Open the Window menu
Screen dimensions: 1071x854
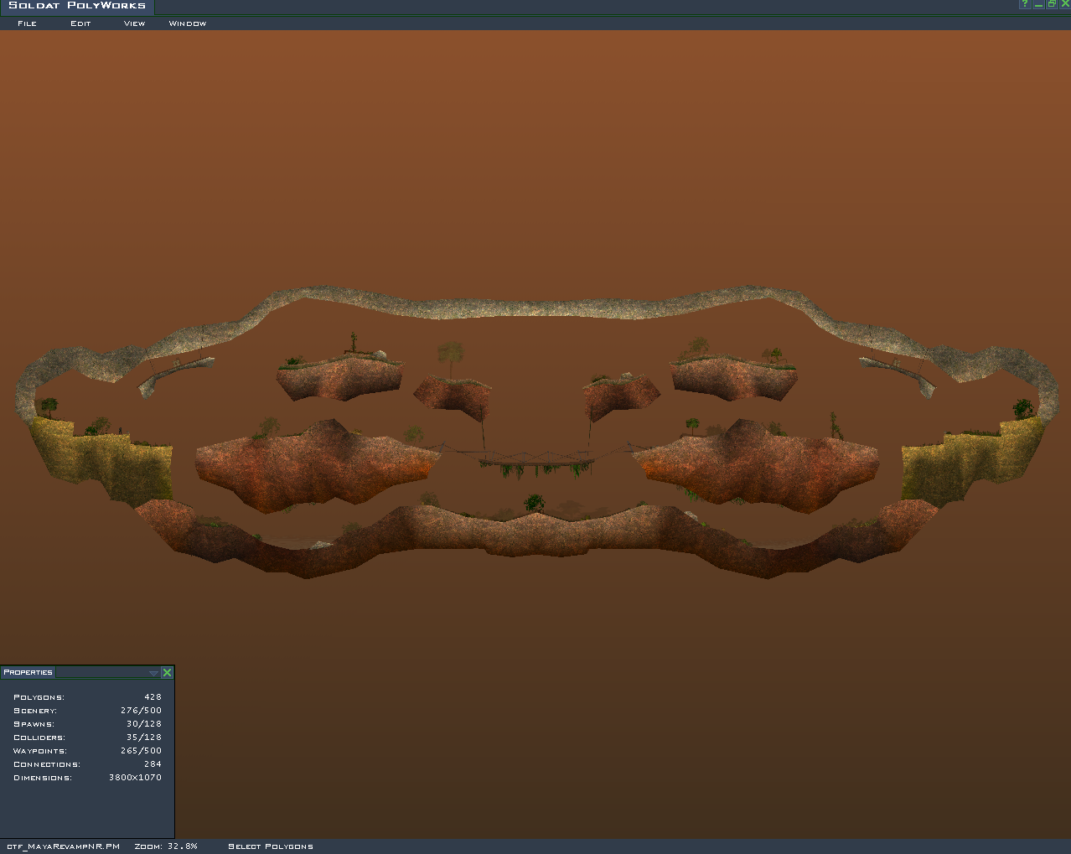coord(188,23)
